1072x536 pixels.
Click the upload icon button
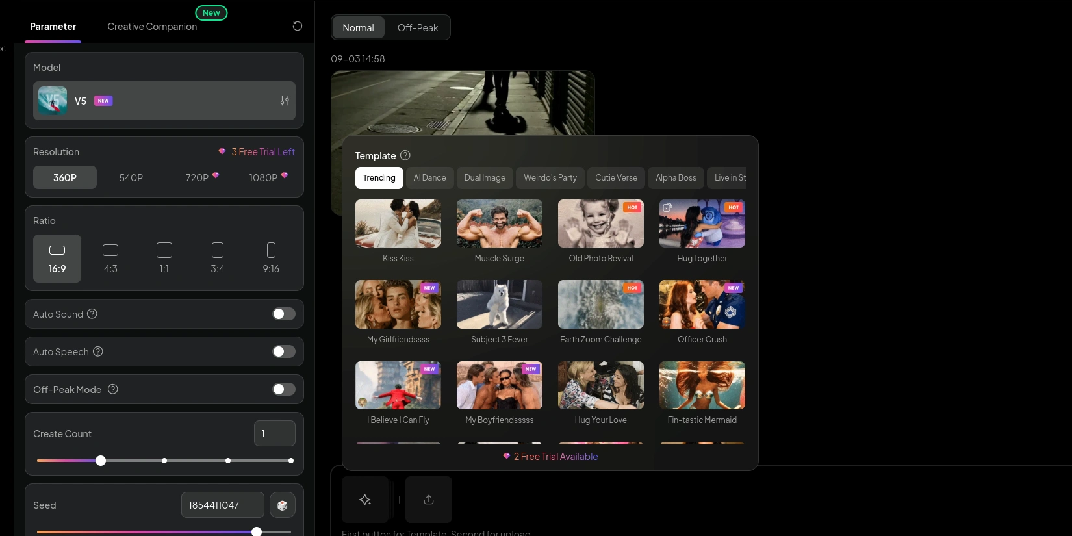point(429,500)
